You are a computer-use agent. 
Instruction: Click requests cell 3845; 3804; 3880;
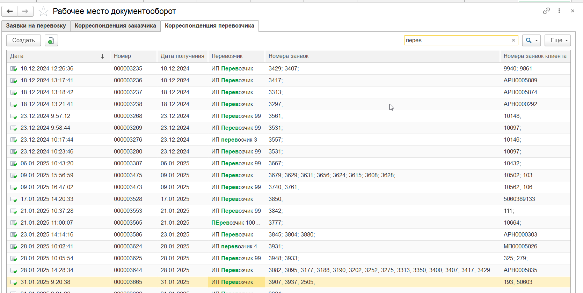(x=382, y=235)
